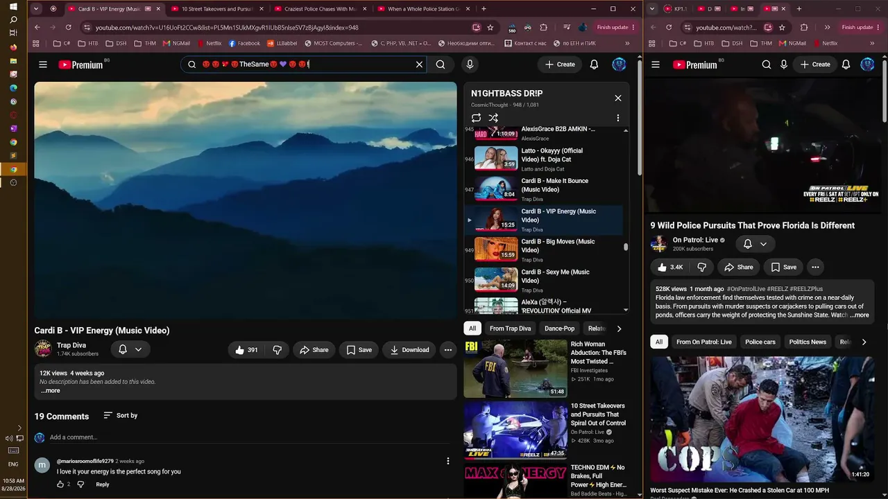The image size is (888, 499).
Task: Click Create in the right YouTube window
Action: tap(815, 64)
